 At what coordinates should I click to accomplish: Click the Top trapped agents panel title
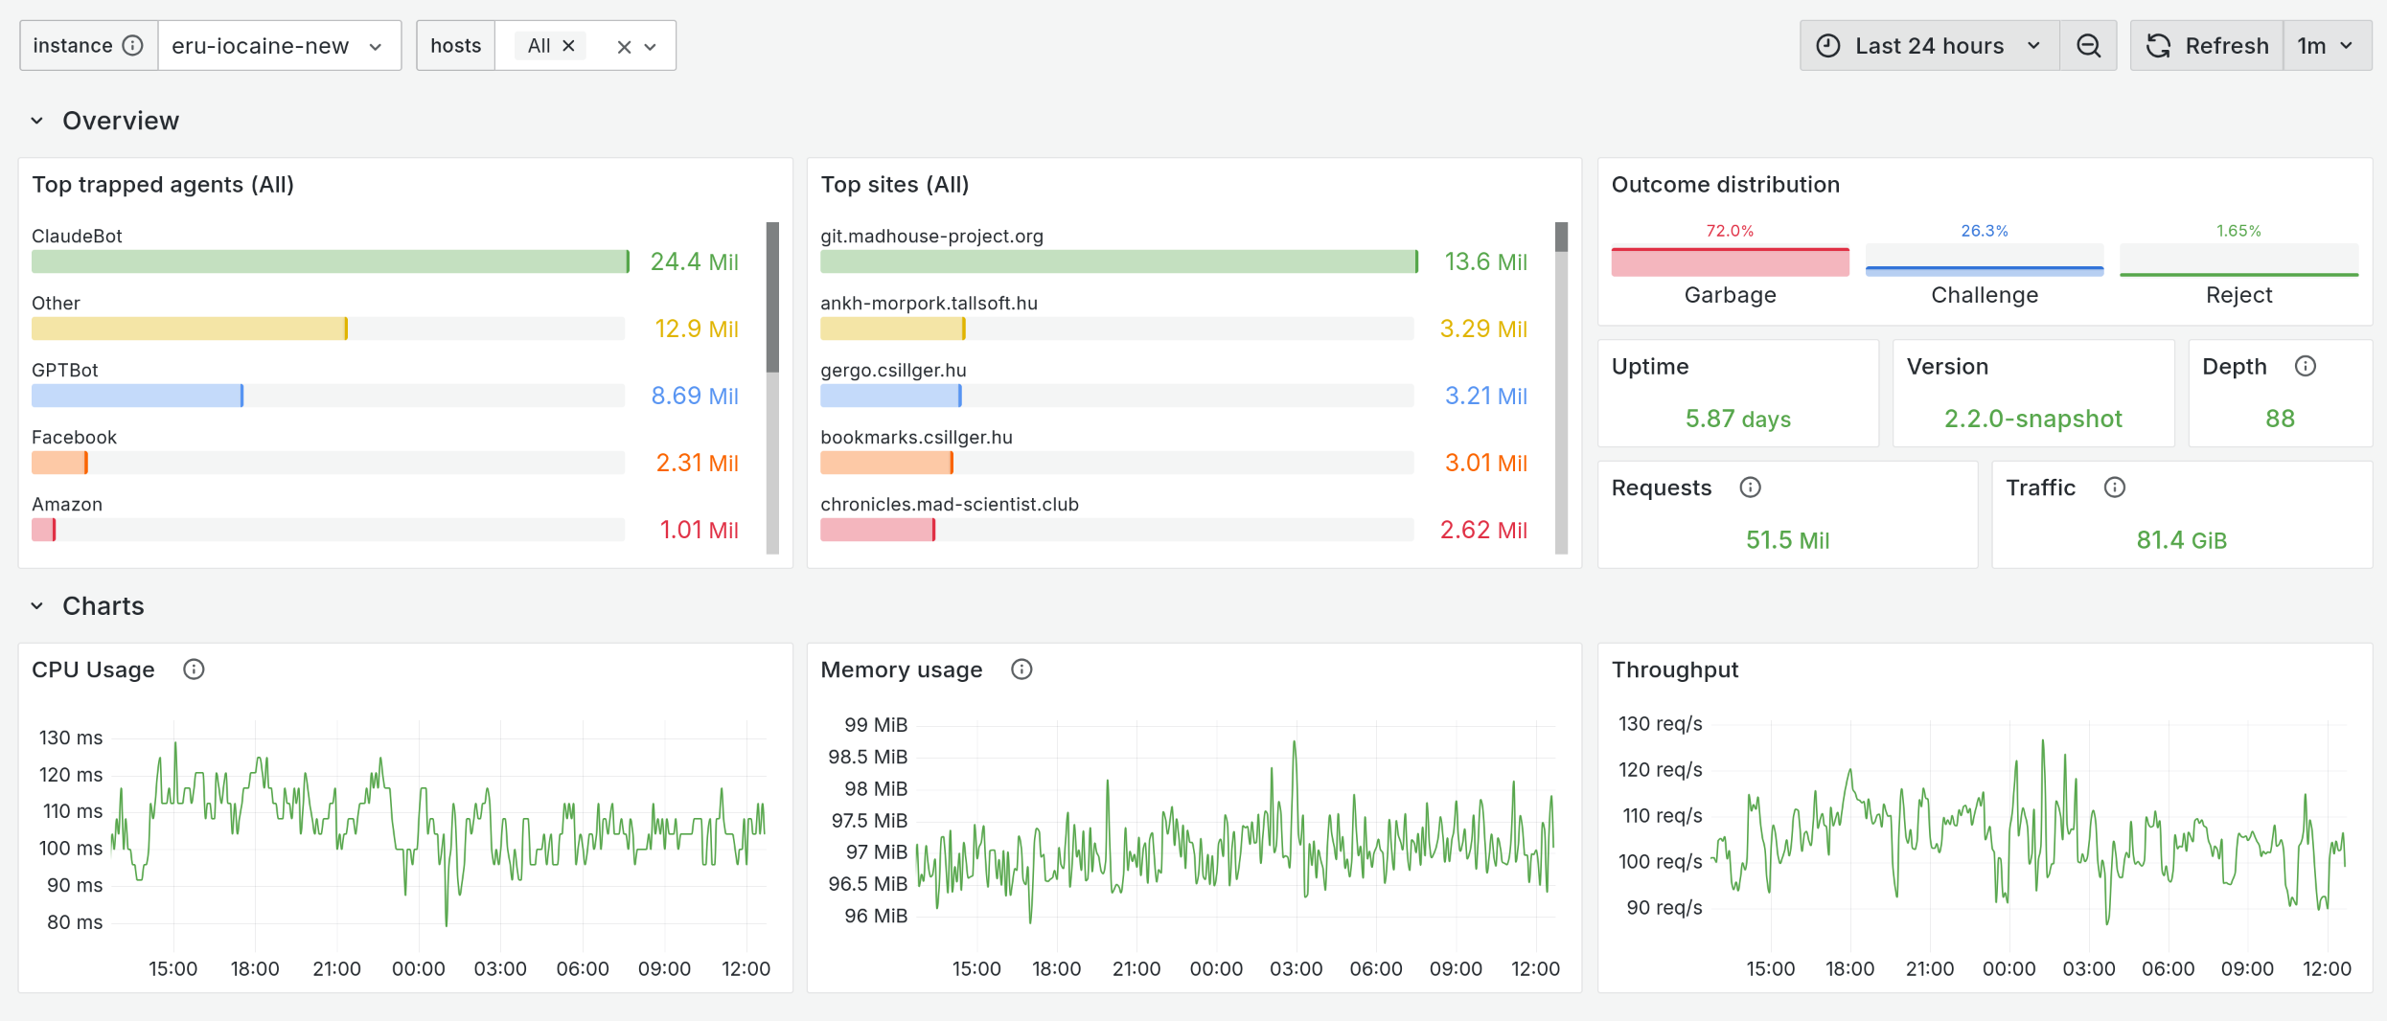(163, 185)
